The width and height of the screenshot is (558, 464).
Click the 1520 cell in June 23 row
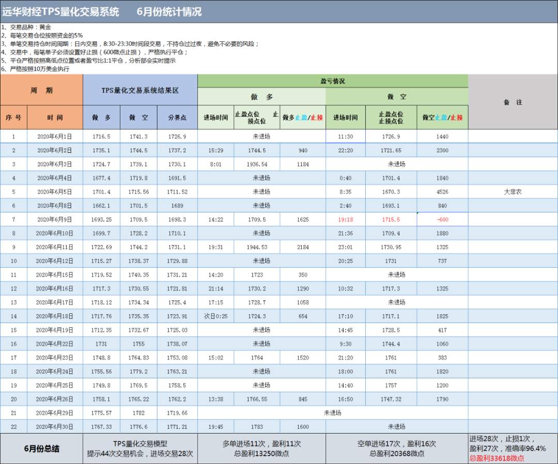pos(303,358)
